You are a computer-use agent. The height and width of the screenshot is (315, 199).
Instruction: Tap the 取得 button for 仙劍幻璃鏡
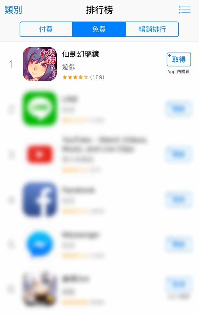[x=179, y=60]
